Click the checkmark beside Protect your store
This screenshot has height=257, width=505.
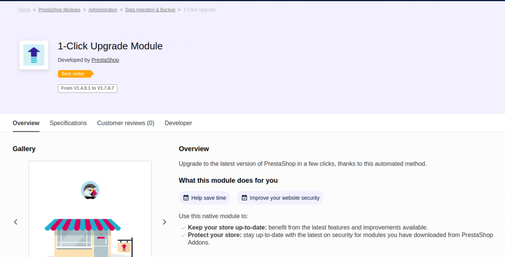click(183, 235)
